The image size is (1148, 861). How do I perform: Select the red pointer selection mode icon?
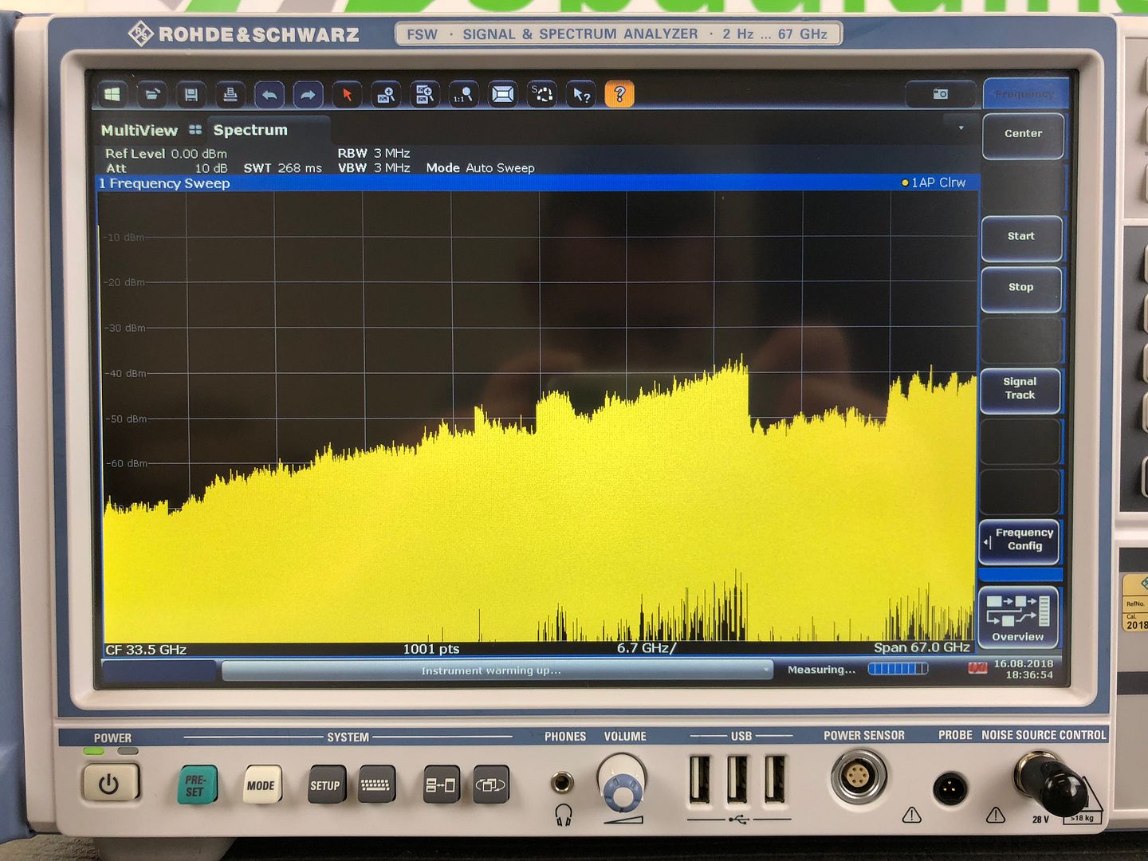point(347,95)
